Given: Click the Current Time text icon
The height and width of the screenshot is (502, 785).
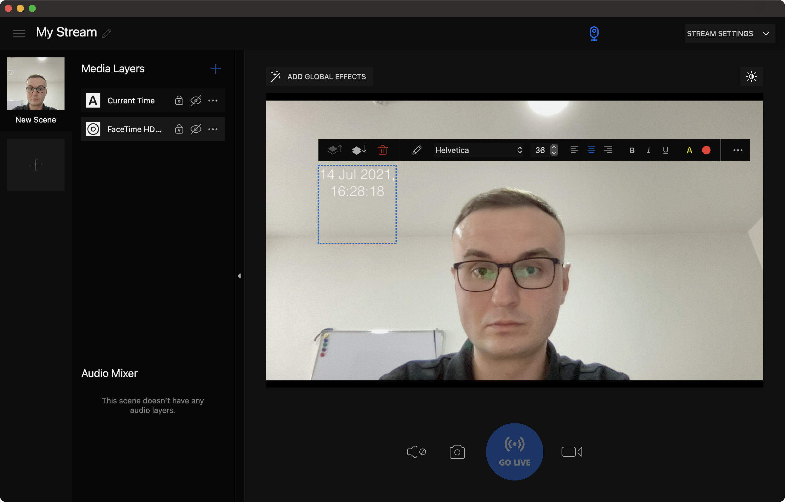Looking at the screenshot, I should (x=93, y=100).
